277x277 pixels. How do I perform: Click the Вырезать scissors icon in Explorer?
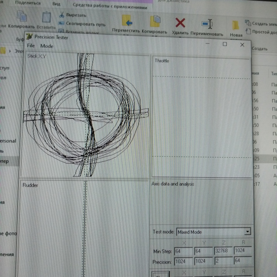tap(62, 15)
